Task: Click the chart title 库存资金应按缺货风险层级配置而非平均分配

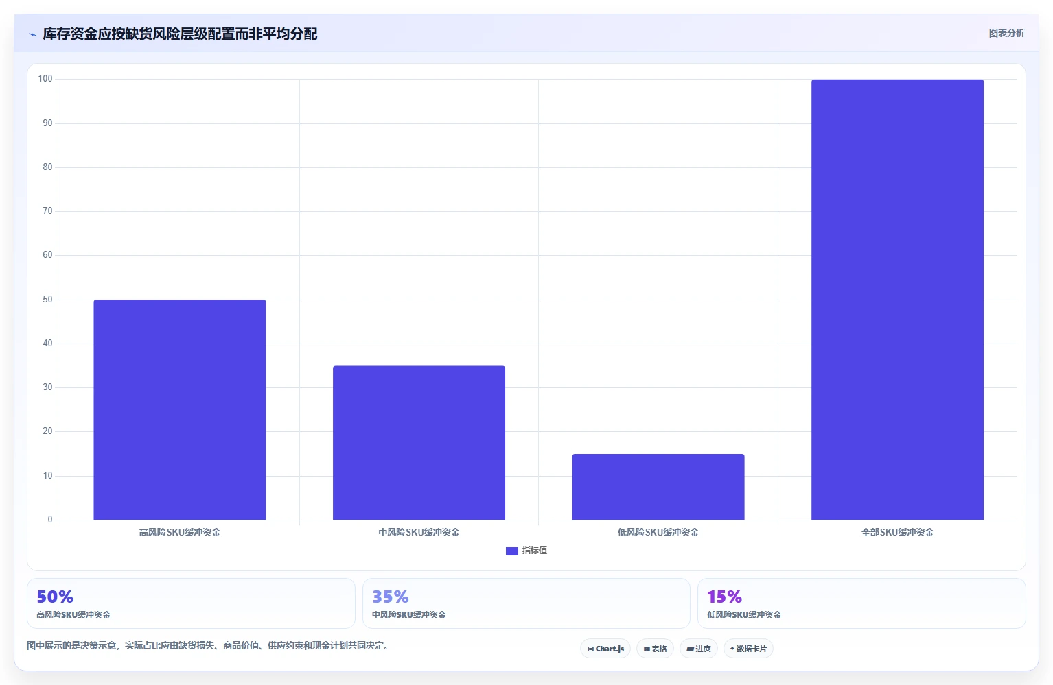Action: point(180,34)
